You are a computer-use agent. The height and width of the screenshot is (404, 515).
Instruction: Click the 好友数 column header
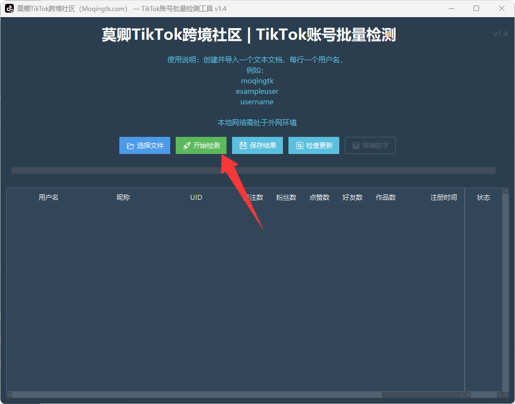pos(353,197)
